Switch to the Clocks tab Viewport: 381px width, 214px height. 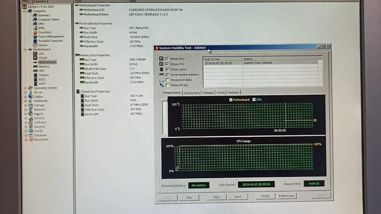pos(221,93)
